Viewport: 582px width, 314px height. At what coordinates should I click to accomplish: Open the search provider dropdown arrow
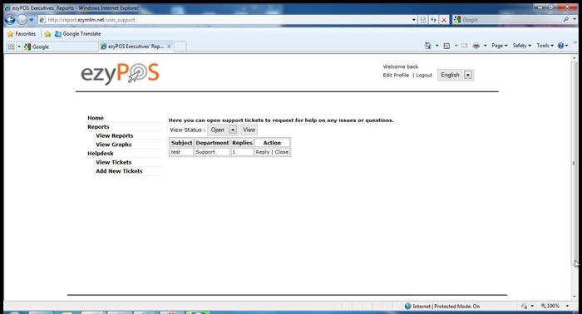575,19
